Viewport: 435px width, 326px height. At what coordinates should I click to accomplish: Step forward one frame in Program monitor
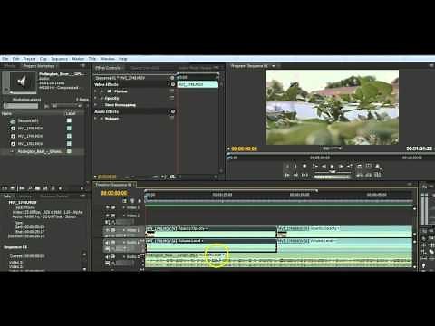[x=341, y=166]
